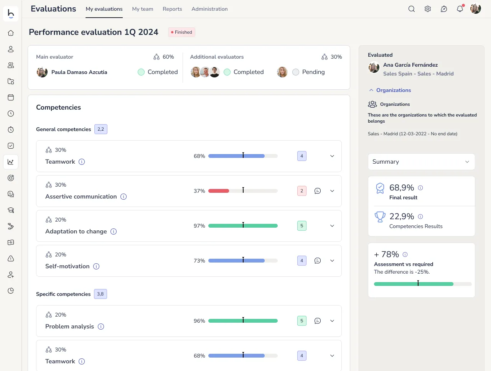Viewport: 491px width, 371px height.
Task: Open the comment bubble on Assertive communication
Action: click(x=317, y=190)
